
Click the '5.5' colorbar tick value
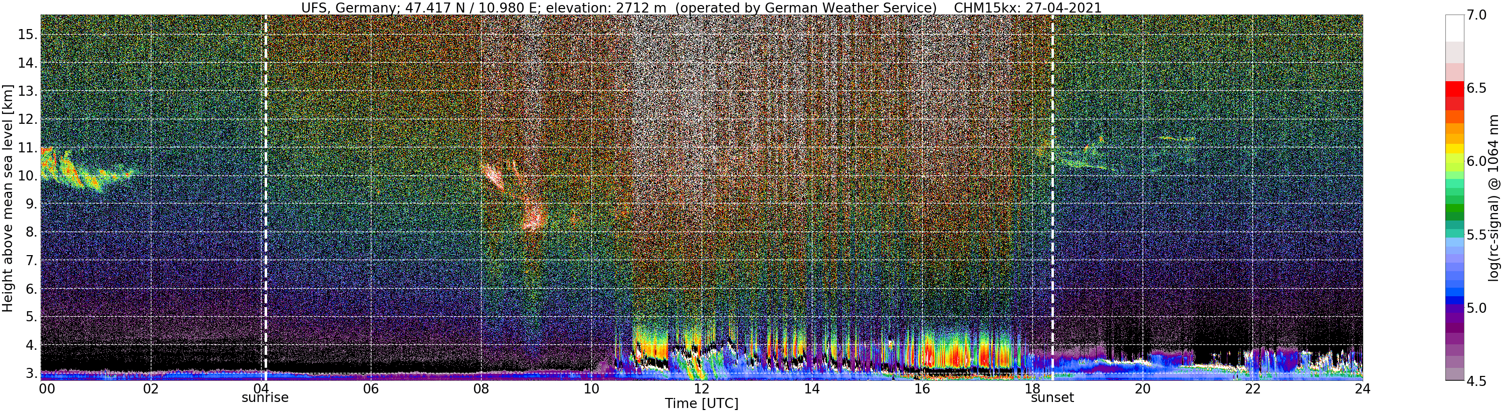pyautogui.click(x=1476, y=235)
